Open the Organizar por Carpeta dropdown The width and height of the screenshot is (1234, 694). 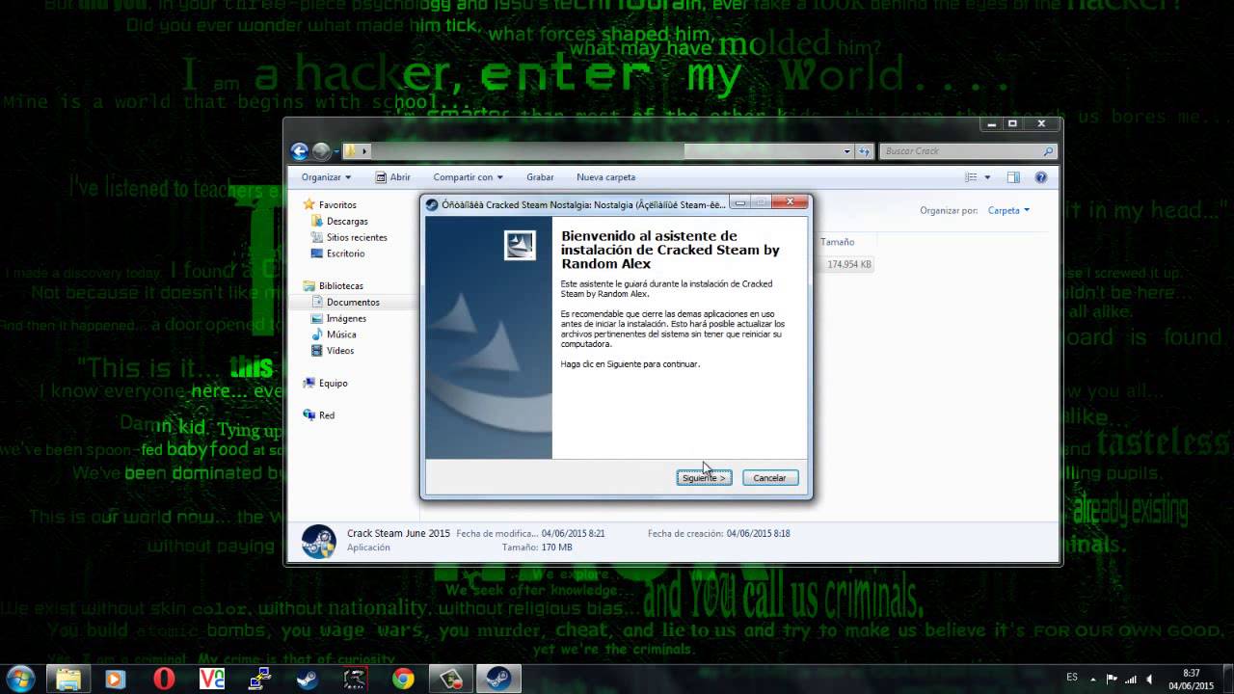1008,210
